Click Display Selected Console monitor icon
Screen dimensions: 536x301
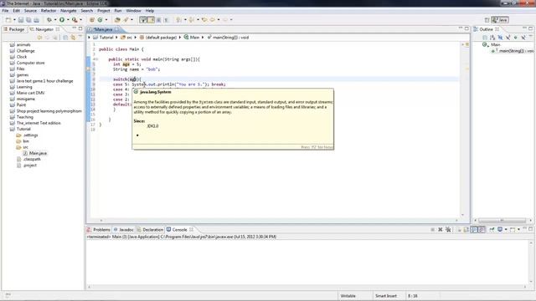click(x=500, y=230)
